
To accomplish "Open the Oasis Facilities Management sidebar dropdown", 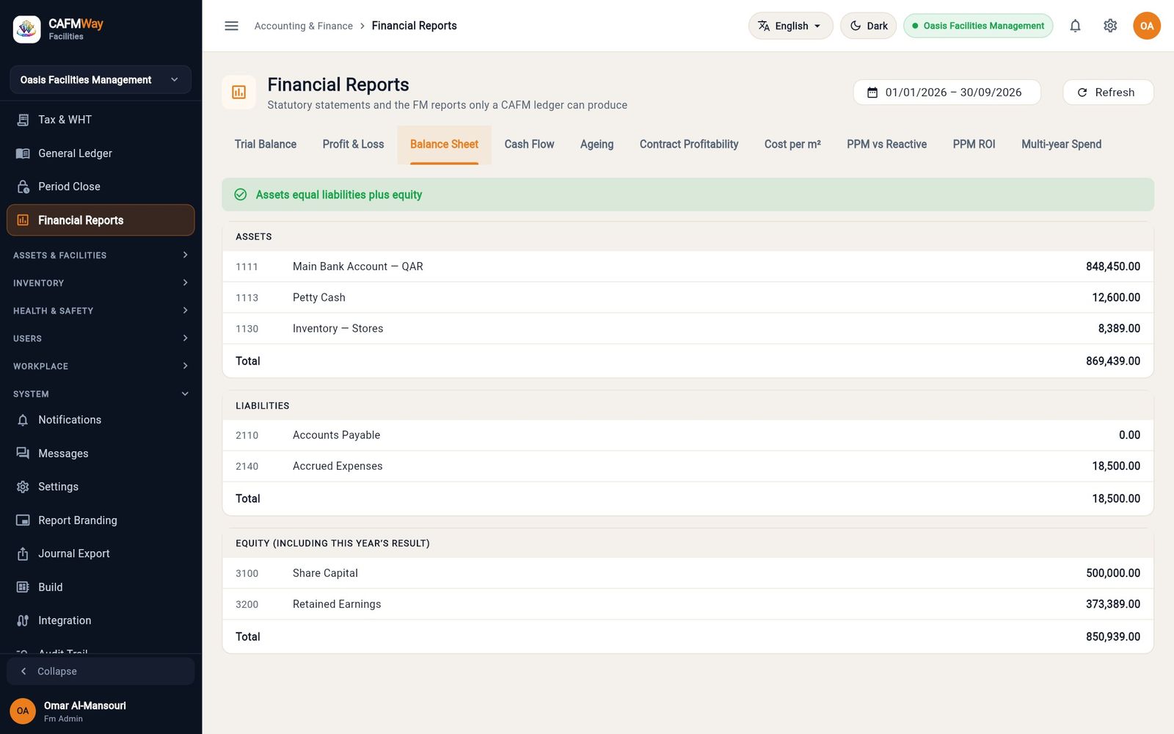I will click(x=101, y=79).
